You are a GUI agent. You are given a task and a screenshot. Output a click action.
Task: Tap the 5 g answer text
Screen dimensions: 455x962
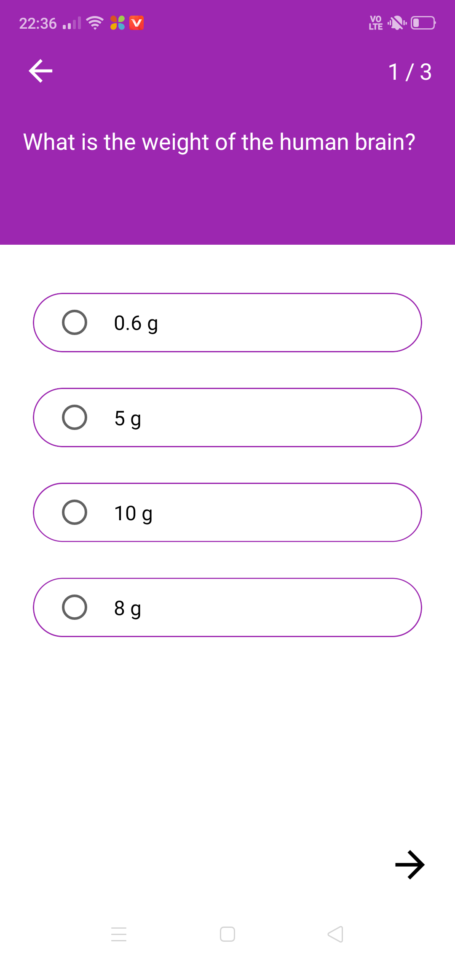[x=127, y=419]
